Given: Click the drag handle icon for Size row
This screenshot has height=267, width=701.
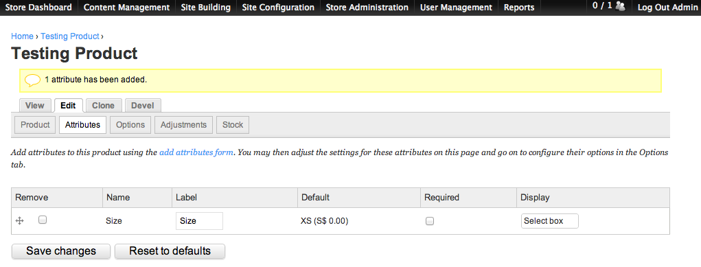Looking at the screenshot, I should [19, 220].
